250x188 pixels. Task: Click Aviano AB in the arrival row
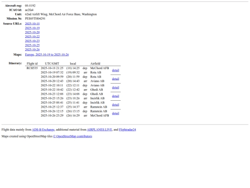97,81
